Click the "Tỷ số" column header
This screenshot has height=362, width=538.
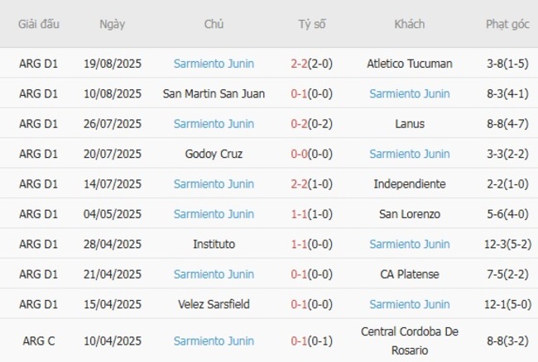(312, 24)
